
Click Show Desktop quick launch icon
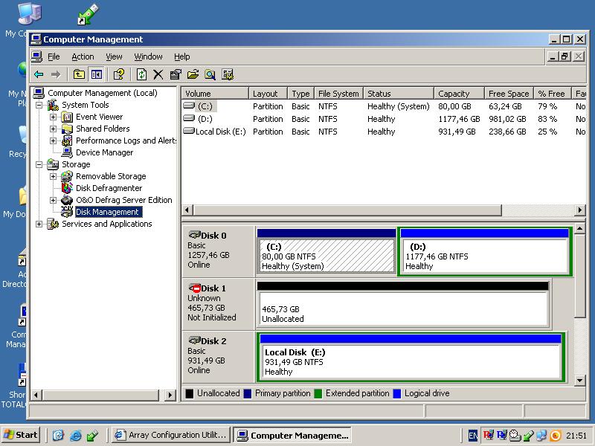pos(58,435)
